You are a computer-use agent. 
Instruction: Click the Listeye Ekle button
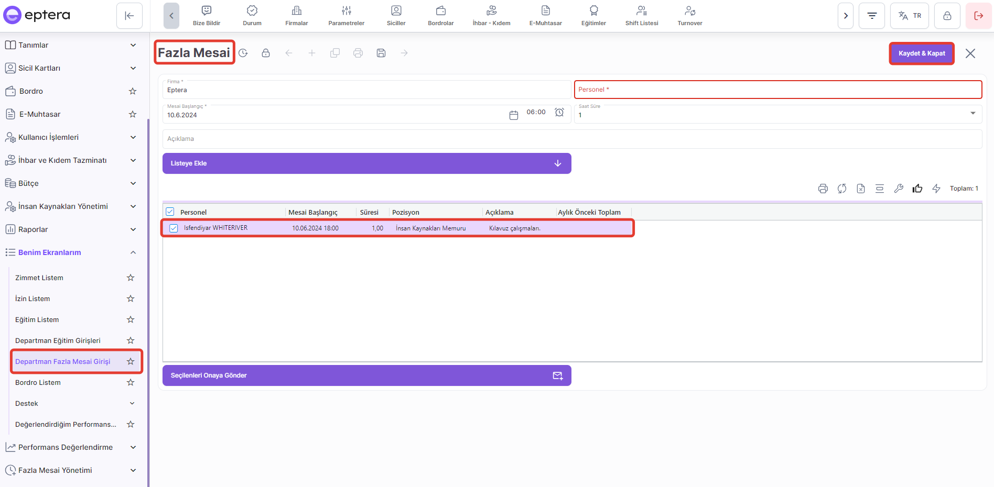click(366, 163)
